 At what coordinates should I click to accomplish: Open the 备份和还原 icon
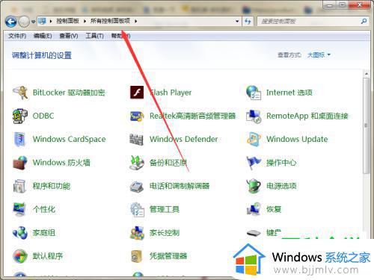[x=137, y=163]
